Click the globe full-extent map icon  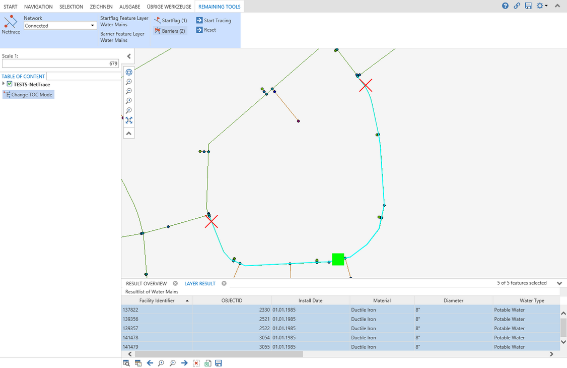[x=129, y=72]
